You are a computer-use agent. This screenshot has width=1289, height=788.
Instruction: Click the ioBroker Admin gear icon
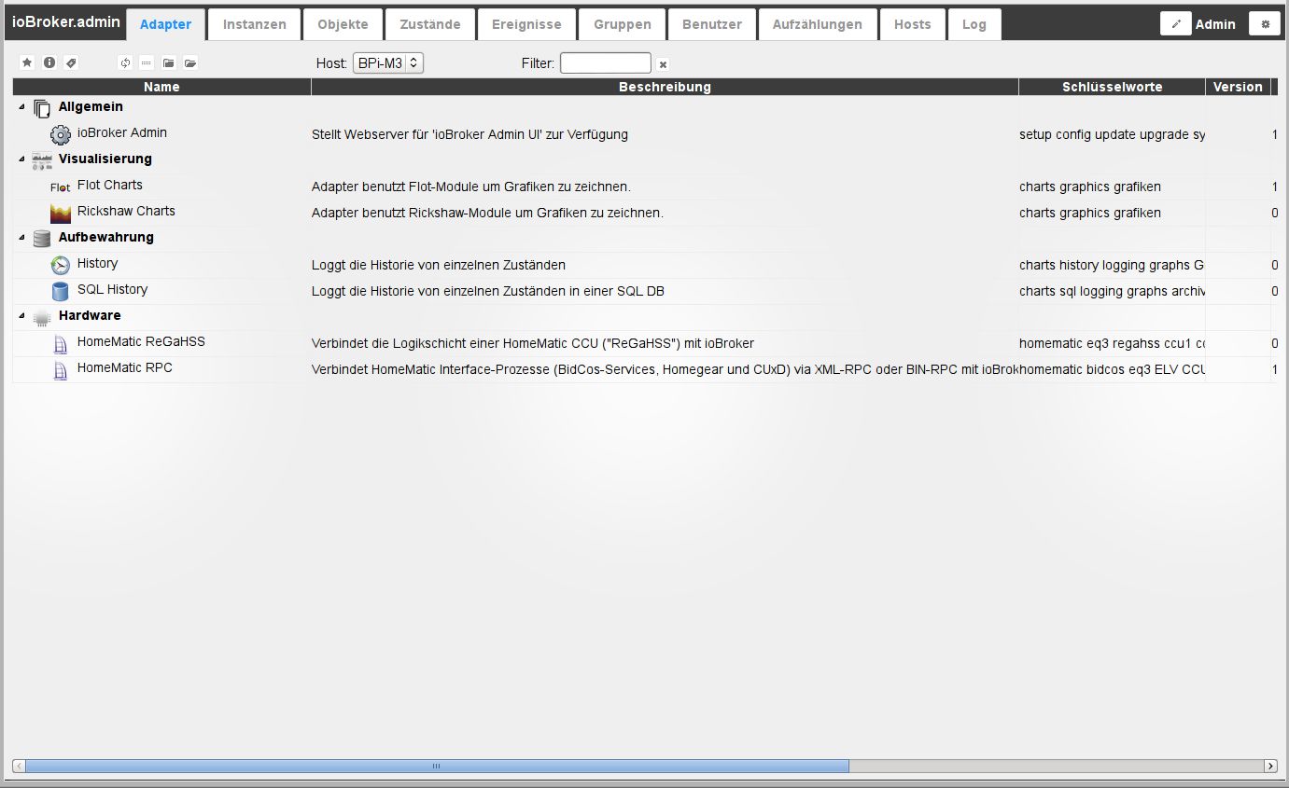pos(61,134)
